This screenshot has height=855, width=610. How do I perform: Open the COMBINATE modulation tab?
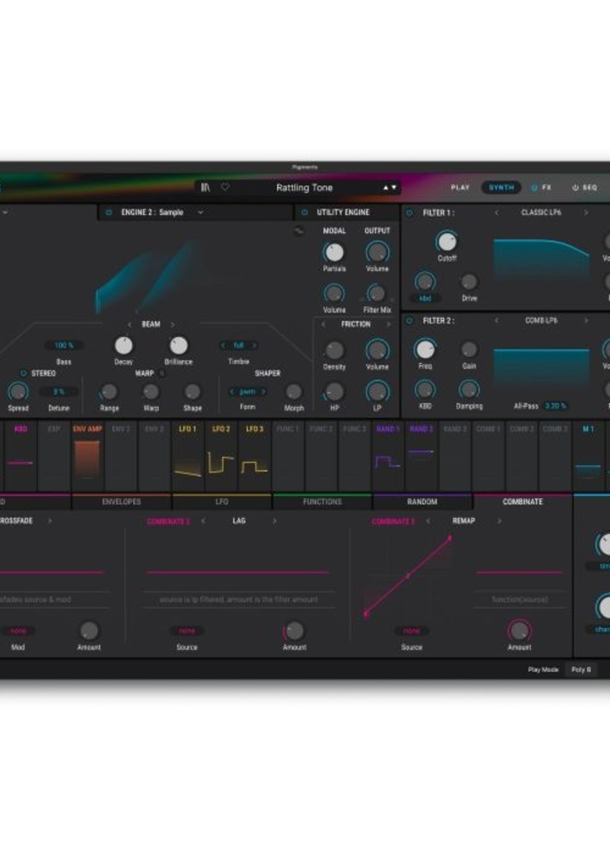pyautogui.click(x=522, y=502)
